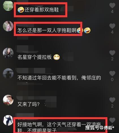This screenshot has width=119, height=133.
Task: Open dark avatar beside 不知道过年 comment
Action: [x=8, y=74]
